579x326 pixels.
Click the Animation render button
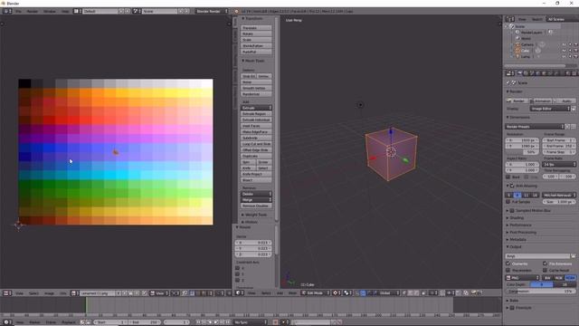point(541,101)
